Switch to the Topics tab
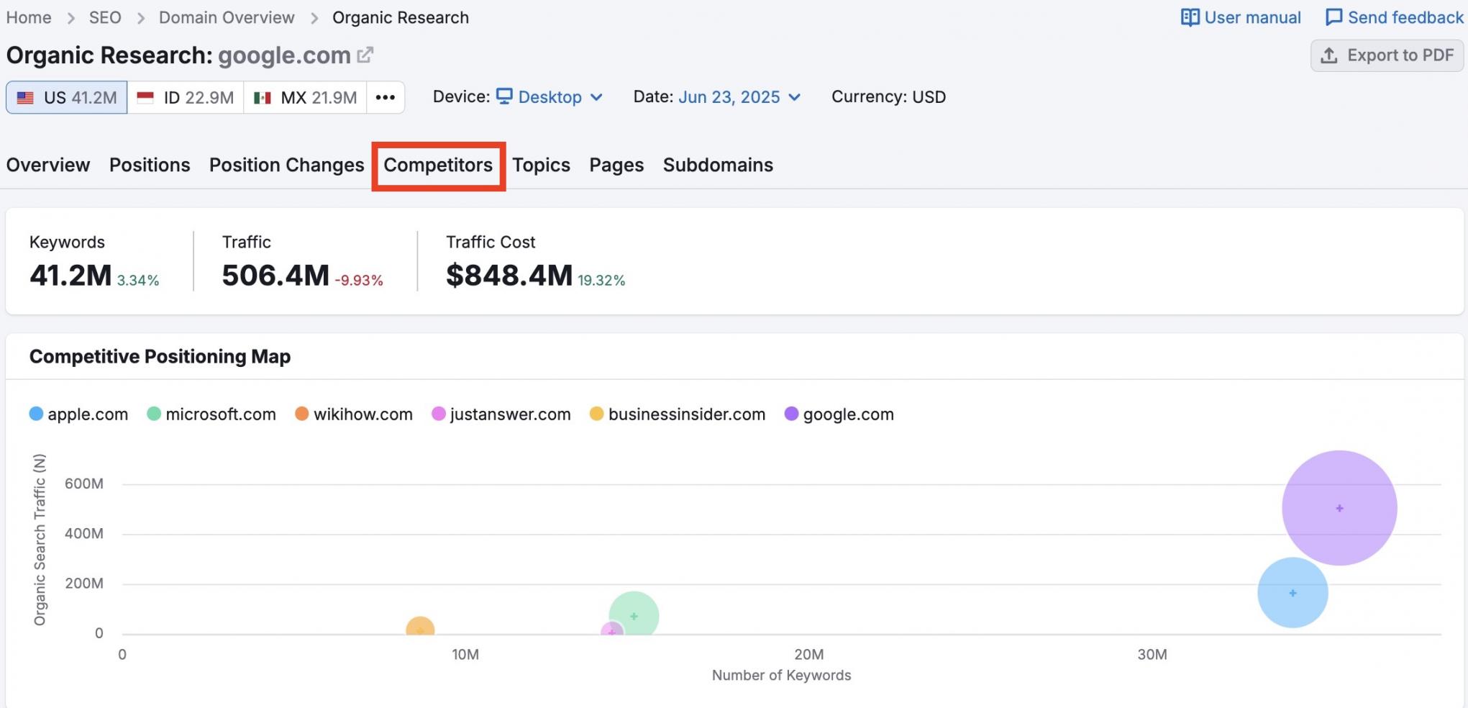1468x708 pixels. coord(541,165)
